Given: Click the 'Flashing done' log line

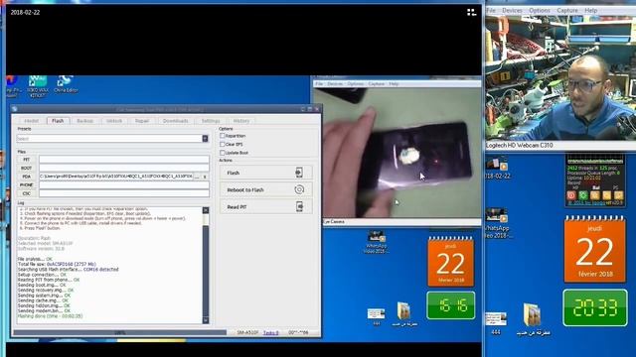Looking at the screenshot, I should (50, 316).
